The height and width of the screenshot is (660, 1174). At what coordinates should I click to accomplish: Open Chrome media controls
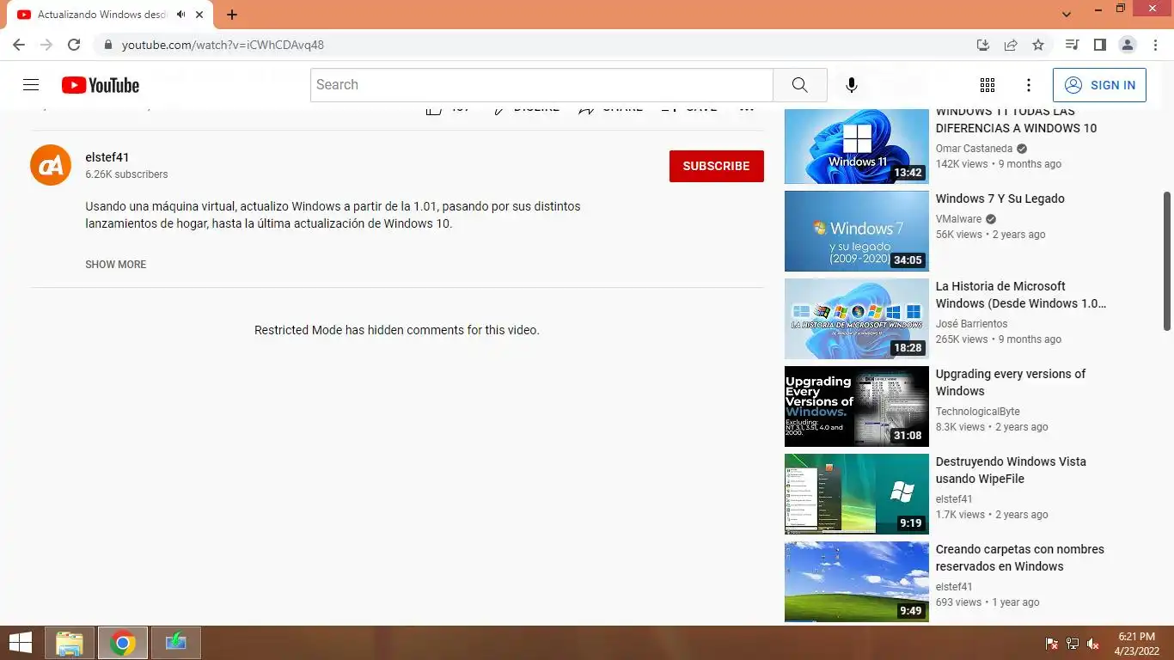tap(1072, 45)
